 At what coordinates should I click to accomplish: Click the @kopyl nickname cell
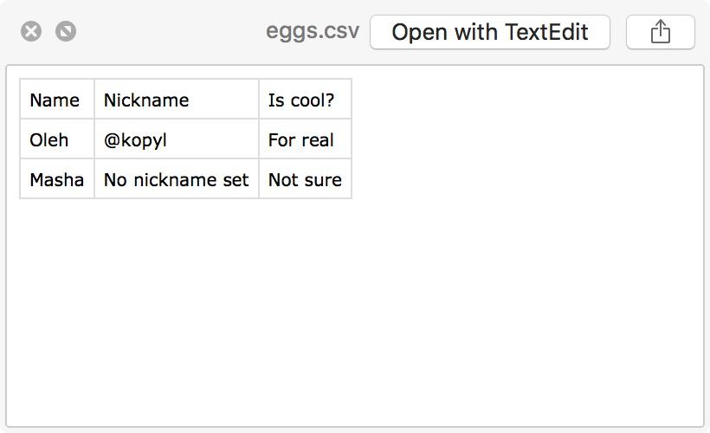pyautogui.click(x=177, y=139)
